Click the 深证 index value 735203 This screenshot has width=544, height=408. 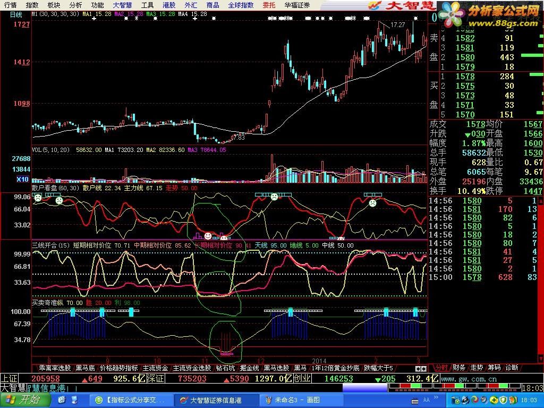point(192,379)
